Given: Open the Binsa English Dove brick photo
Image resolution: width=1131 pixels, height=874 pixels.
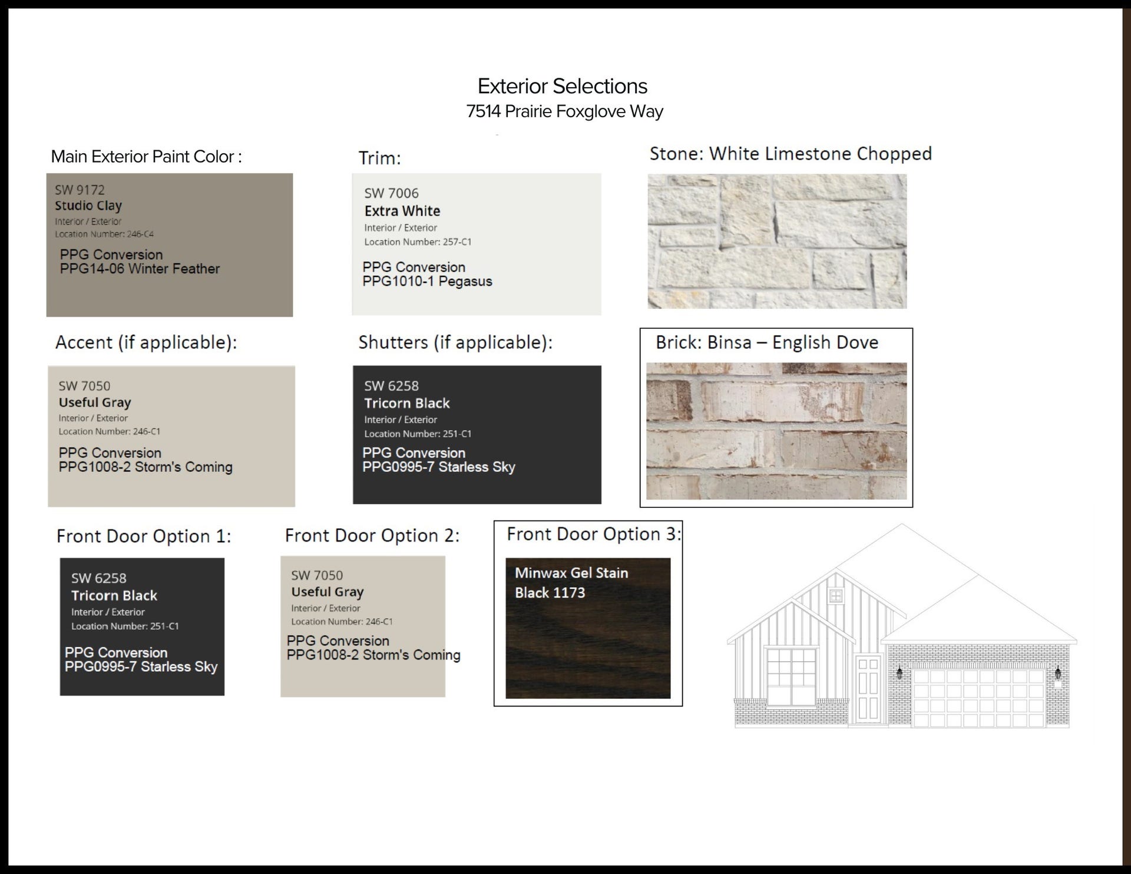Looking at the screenshot, I should (x=776, y=431).
